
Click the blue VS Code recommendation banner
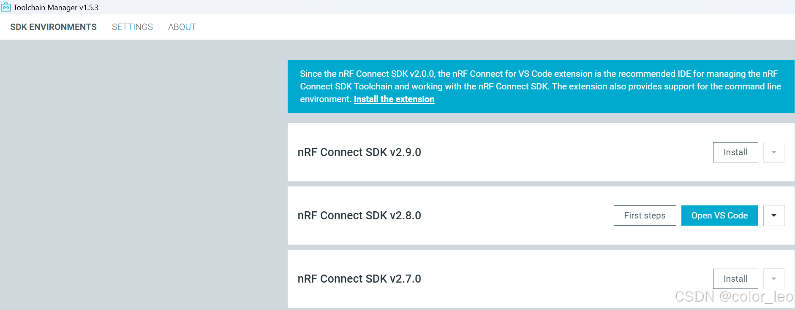(x=541, y=86)
